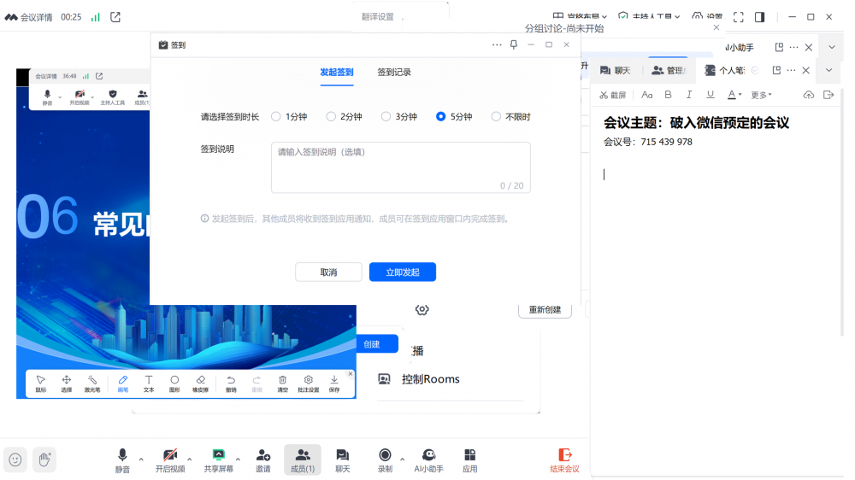The image size is (855, 480).
Task: Open 控制Rooms entry
Action: (x=419, y=379)
